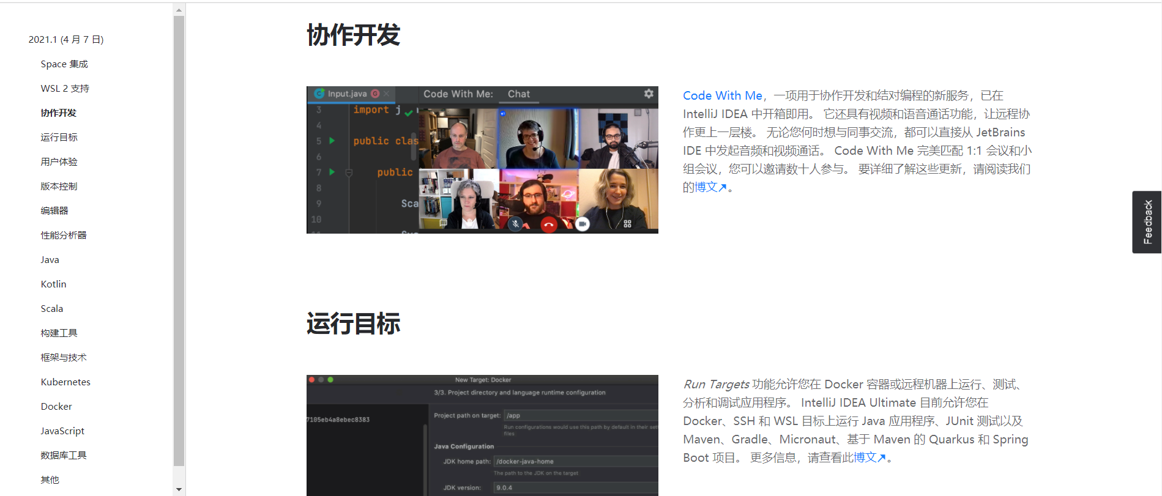The height and width of the screenshot is (496, 1162).
Task: Jump to the JavaScript section
Action: click(x=62, y=431)
